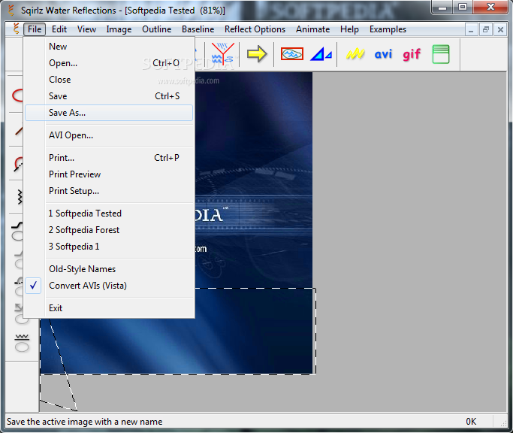
Task: Select the red arc with dashed line tool
Action: [x=18, y=164]
